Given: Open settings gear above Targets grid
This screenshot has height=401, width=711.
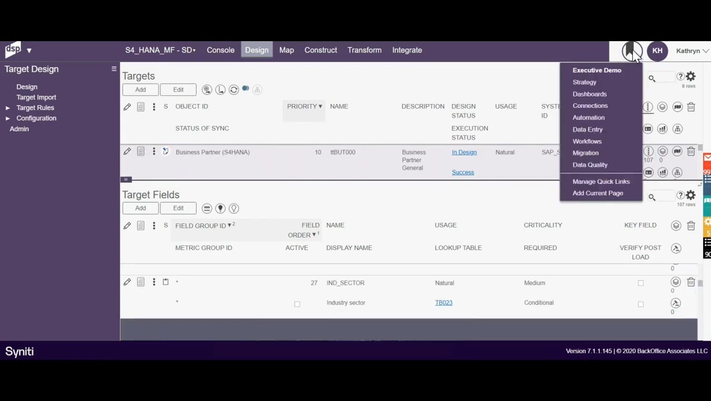Looking at the screenshot, I should pyautogui.click(x=690, y=77).
